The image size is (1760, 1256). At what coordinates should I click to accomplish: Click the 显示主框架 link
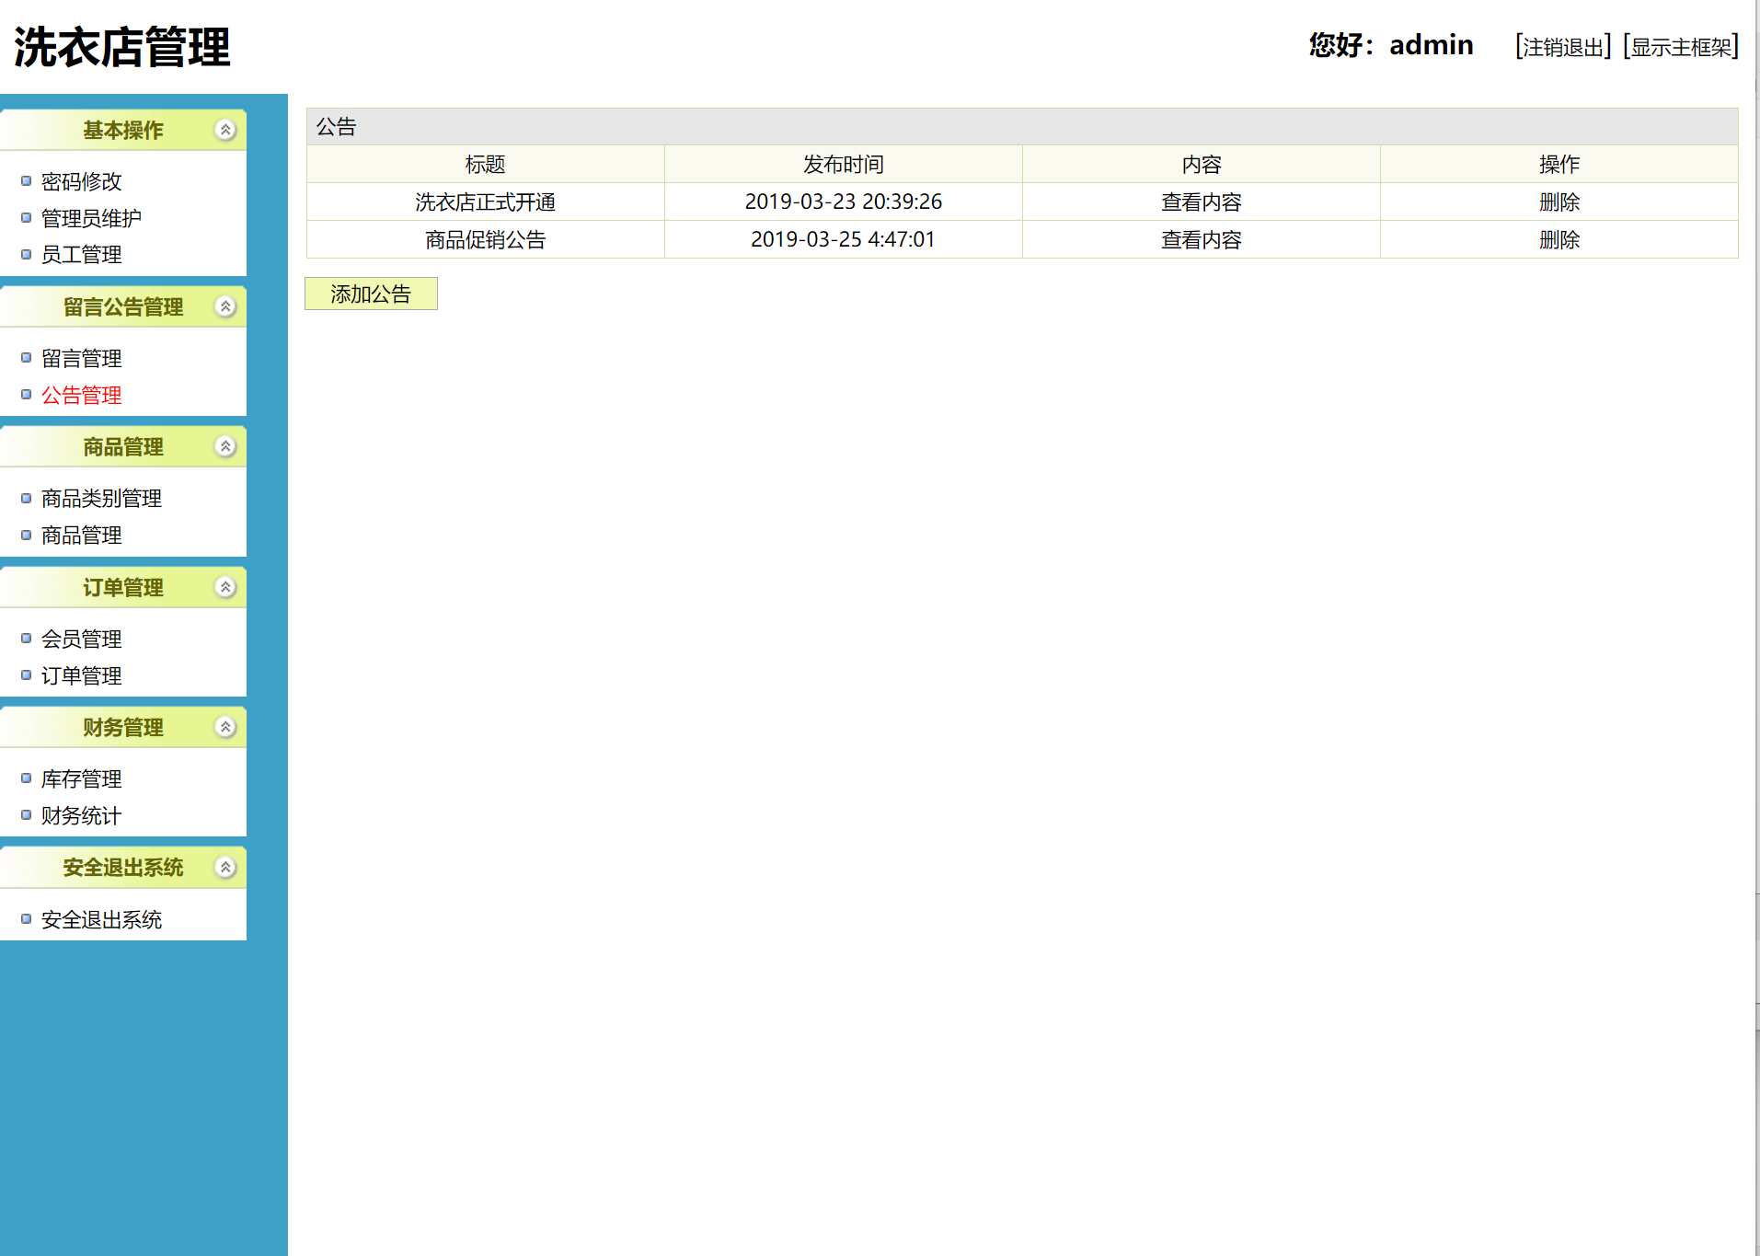[x=1680, y=47]
